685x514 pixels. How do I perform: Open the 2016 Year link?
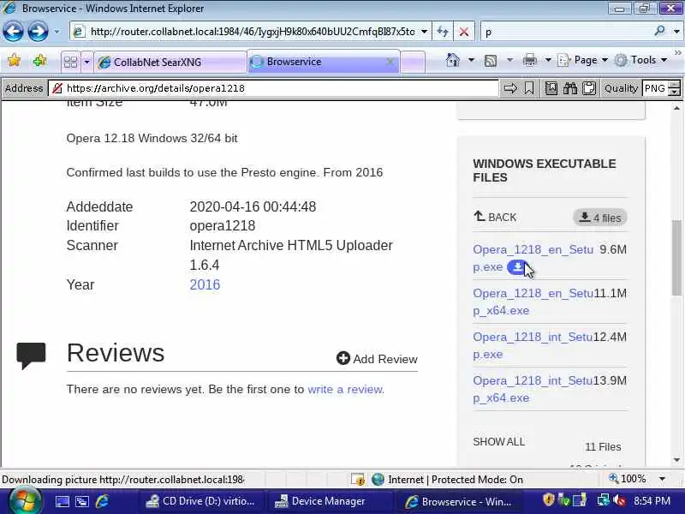pos(205,285)
